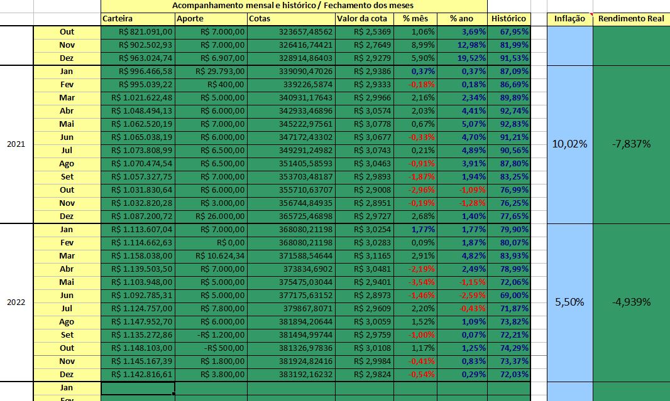
Task: Click the Histórico column header
Action: tap(509, 19)
